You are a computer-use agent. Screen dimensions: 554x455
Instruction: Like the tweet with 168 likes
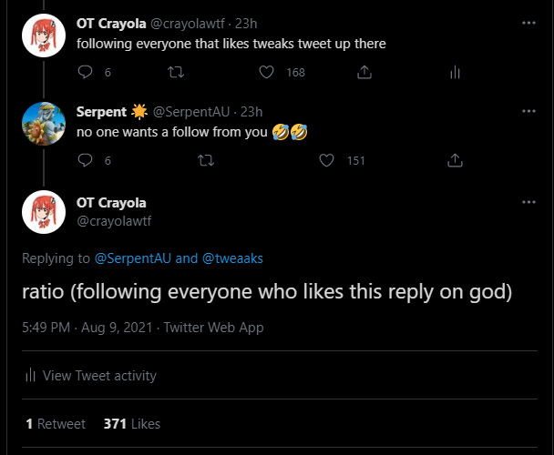click(268, 72)
